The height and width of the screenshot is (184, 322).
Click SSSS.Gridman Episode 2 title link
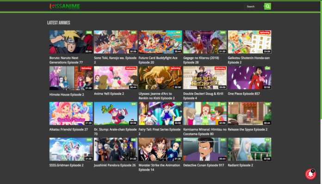(x=66, y=165)
